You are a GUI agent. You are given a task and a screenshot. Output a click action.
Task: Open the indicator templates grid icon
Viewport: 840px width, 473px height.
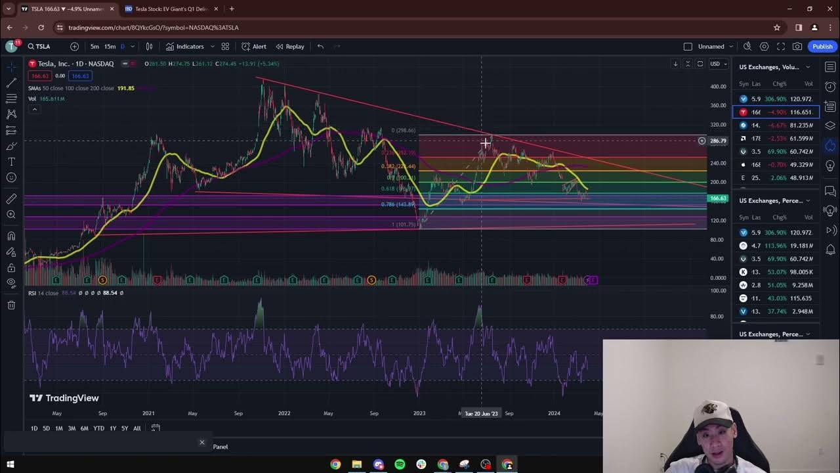click(225, 47)
